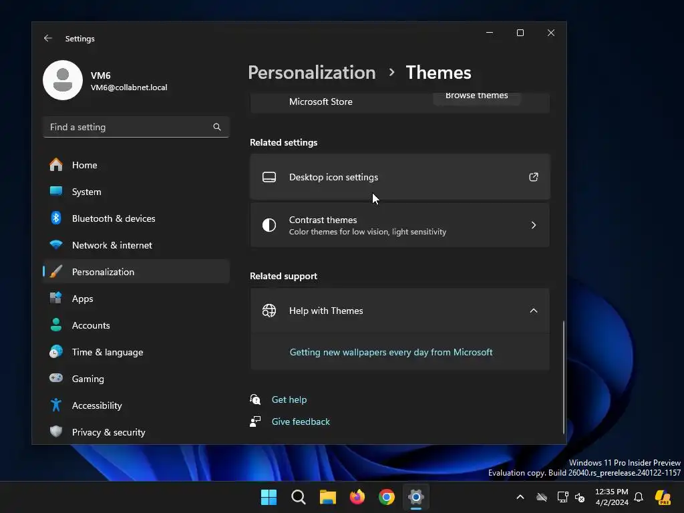This screenshot has width=684, height=513.
Task: Select the Privacy & security shield icon
Action: [x=56, y=432]
